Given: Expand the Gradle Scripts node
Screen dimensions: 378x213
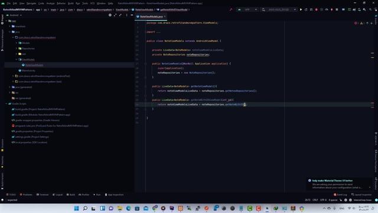Looking at the screenshot, I should coord(6,104).
